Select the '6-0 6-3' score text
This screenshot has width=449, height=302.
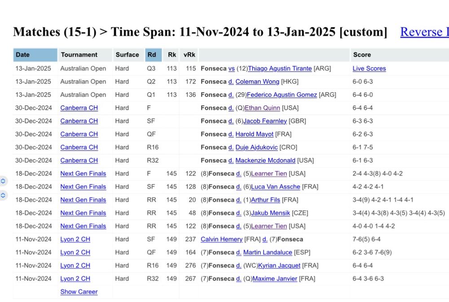(362, 82)
